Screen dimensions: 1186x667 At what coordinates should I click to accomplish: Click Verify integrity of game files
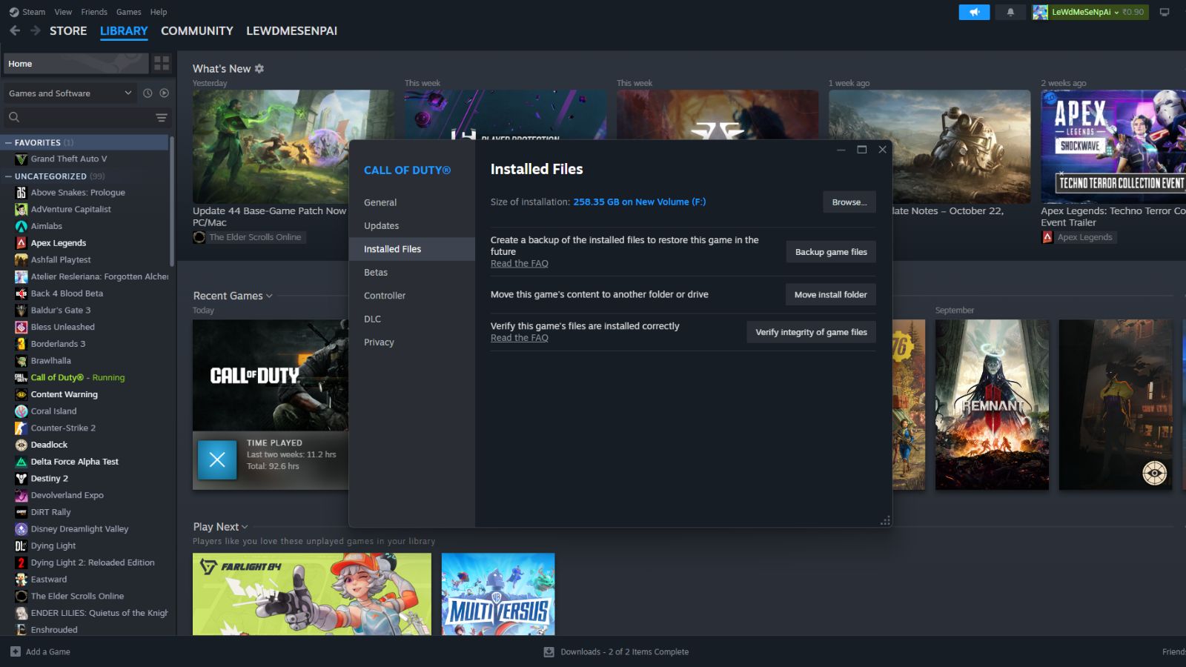coord(811,332)
